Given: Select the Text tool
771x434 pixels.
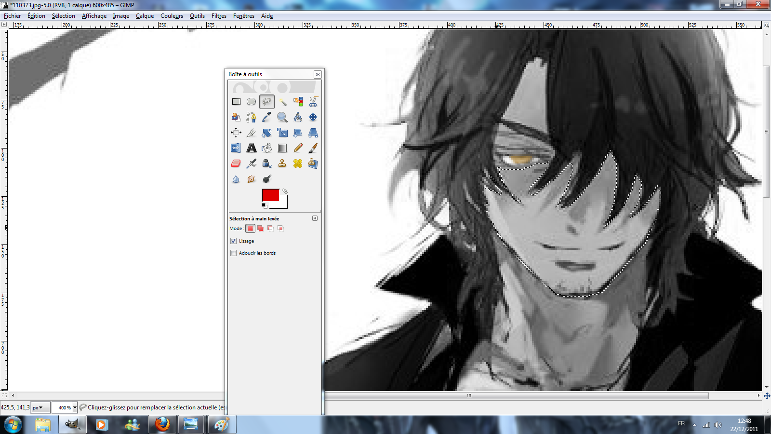Looking at the screenshot, I should [252, 148].
